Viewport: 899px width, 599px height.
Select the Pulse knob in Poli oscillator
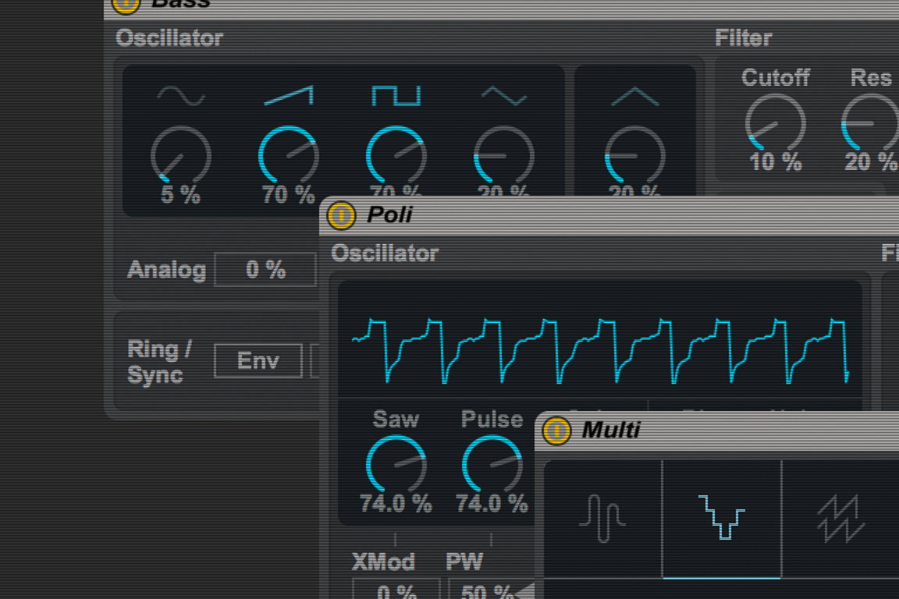pos(492,465)
